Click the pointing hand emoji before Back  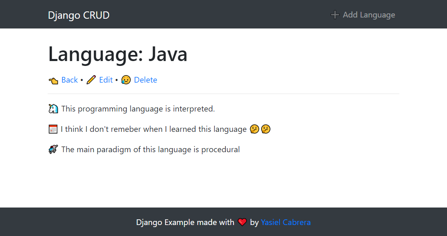click(x=53, y=81)
